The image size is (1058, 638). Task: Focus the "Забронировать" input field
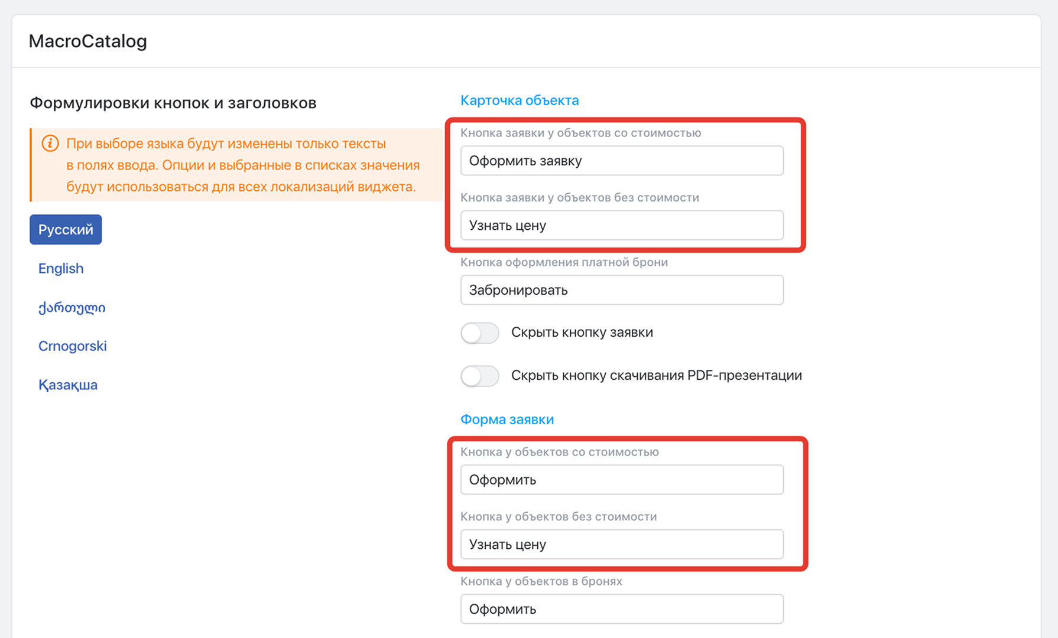click(x=622, y=290)
